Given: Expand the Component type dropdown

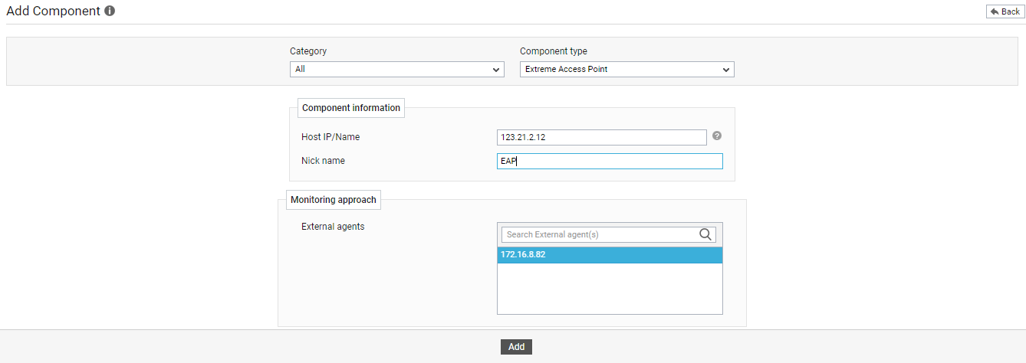Looking at the screenshot, I should [x=626, y=69].
